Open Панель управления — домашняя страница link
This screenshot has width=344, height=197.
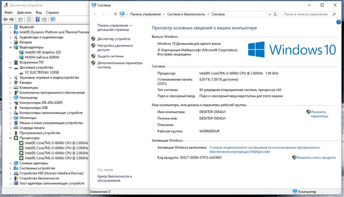tap(115, 28)
